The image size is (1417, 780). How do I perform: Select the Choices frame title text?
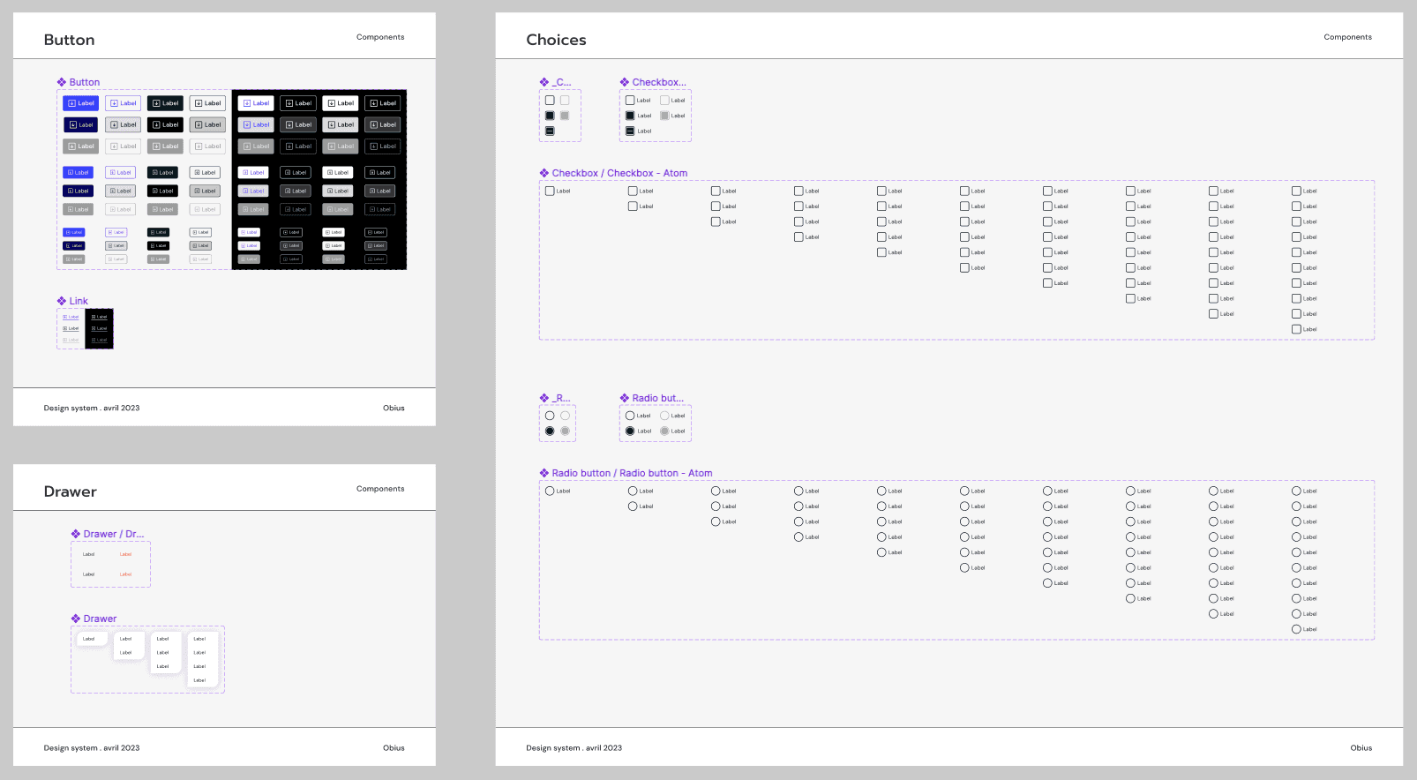click(x=556, y=40)
